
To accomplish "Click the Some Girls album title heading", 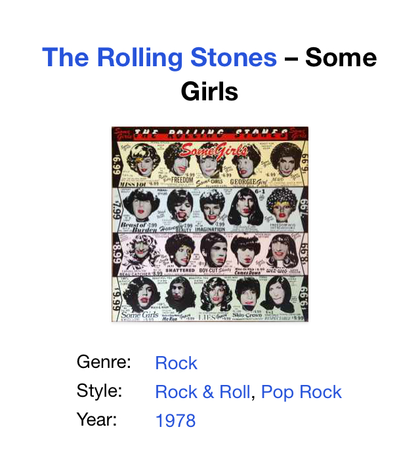I will coord(210,74).
